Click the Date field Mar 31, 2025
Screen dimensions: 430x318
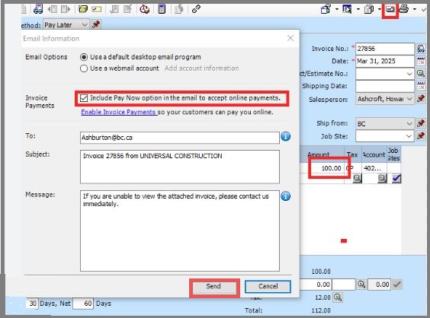point(385,61)
